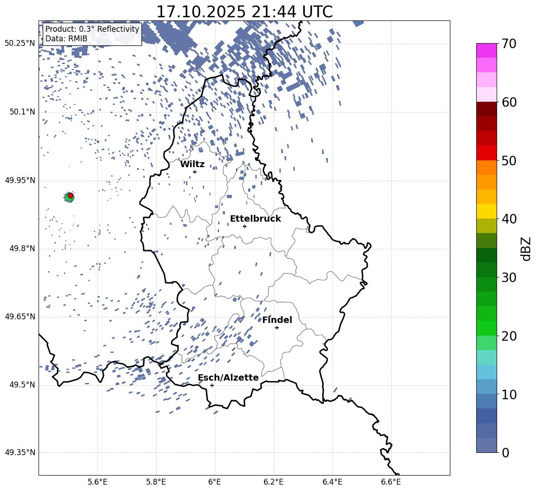Image resolution: width=537 pixels, height=491 pixels.
Task: Click the 6°E longitude label
Action: (x=215, y=482)
